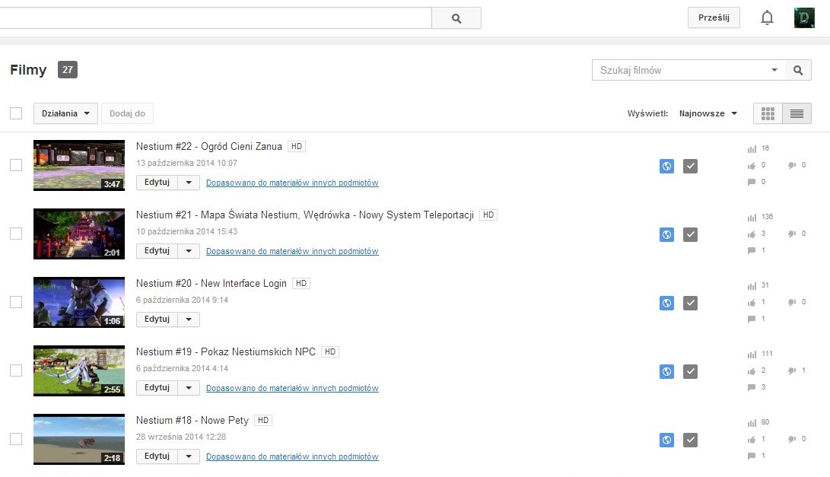
Task: Open title 'Nestium #18 - Nowe Pety'
Action: point(192,421)
